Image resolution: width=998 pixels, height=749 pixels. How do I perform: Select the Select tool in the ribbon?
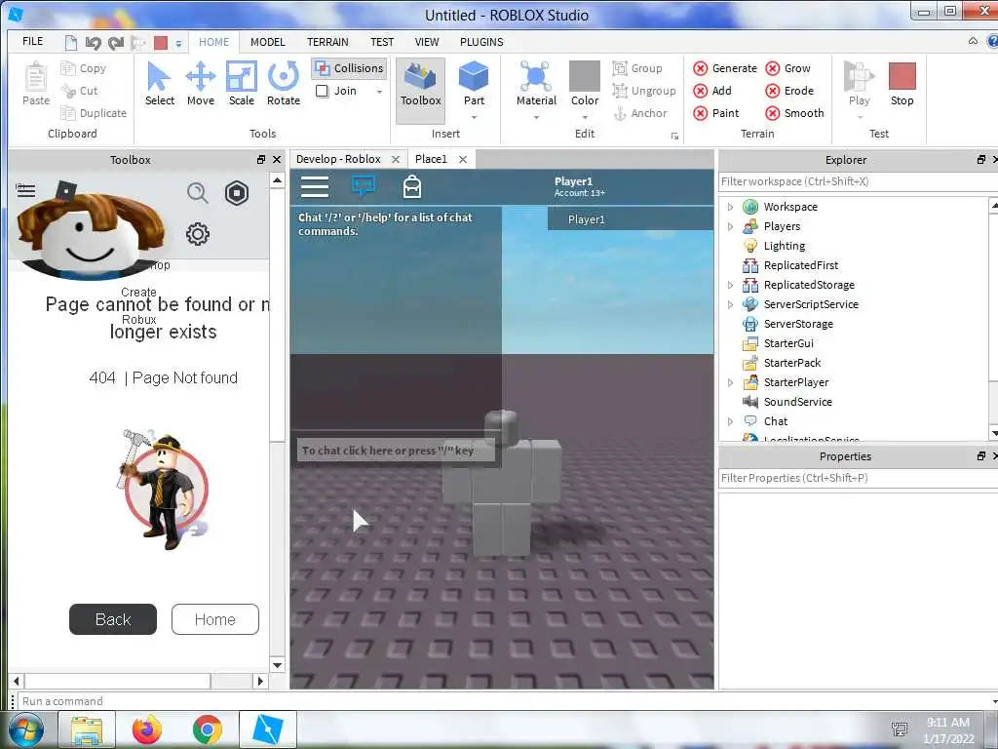159,84
